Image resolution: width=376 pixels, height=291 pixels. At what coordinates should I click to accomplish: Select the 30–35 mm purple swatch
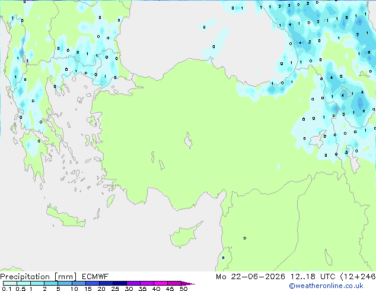(133, 283)
